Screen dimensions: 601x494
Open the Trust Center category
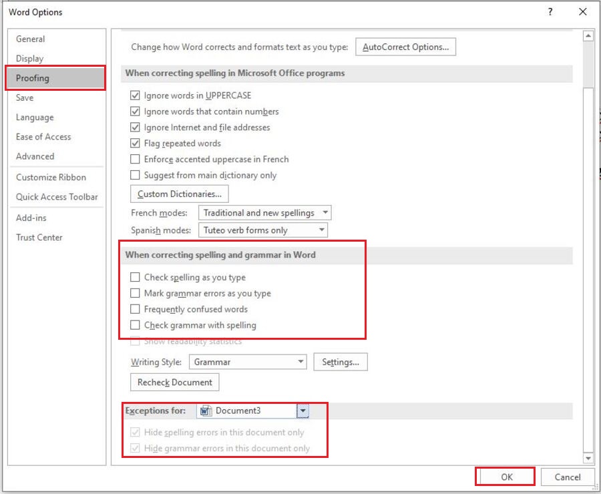coord(57,238)
